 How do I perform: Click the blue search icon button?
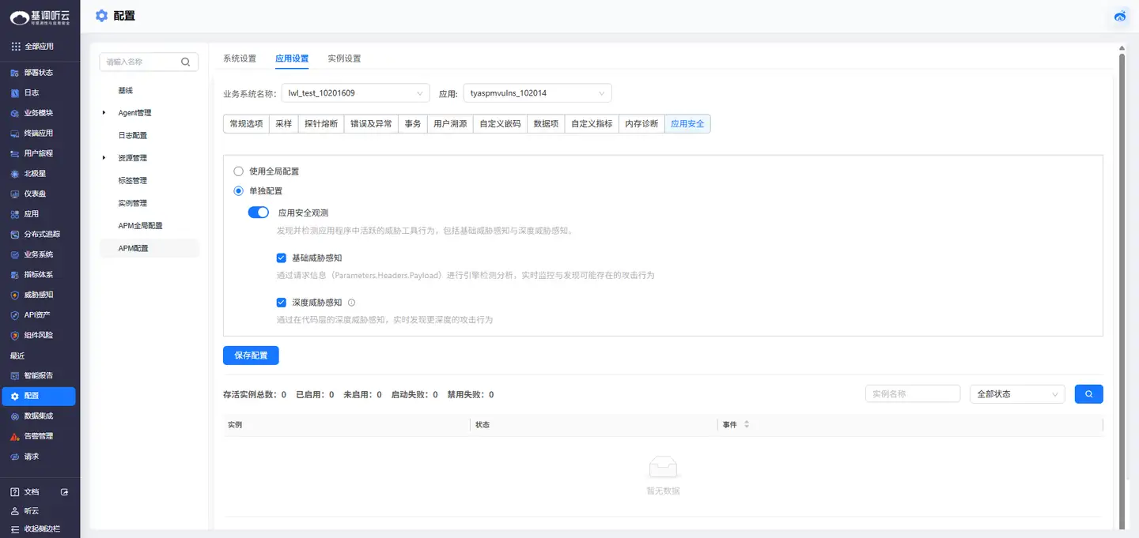point(1088,393)
